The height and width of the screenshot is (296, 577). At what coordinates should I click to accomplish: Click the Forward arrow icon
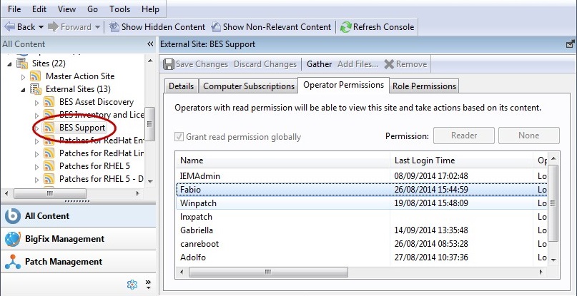click(x=54, y=27)
